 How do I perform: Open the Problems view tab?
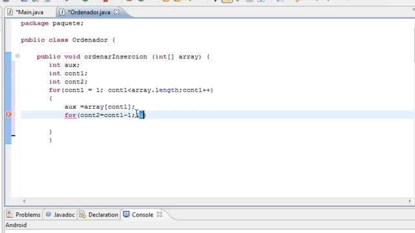point(23,214)
